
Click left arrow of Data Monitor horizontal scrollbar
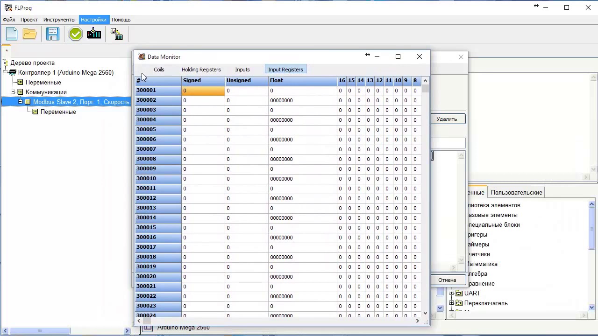coord(139,321)
